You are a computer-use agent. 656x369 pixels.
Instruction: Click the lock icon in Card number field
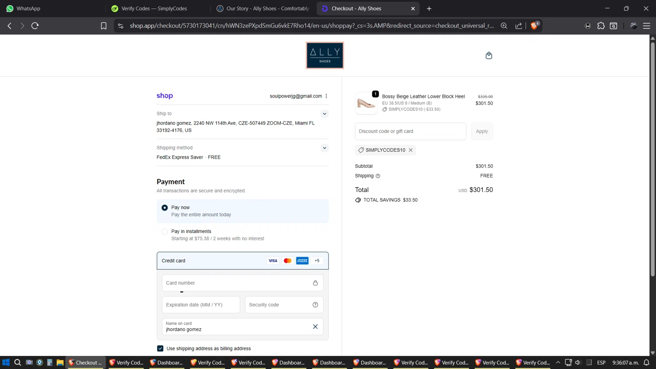click(x=315, y=283)
